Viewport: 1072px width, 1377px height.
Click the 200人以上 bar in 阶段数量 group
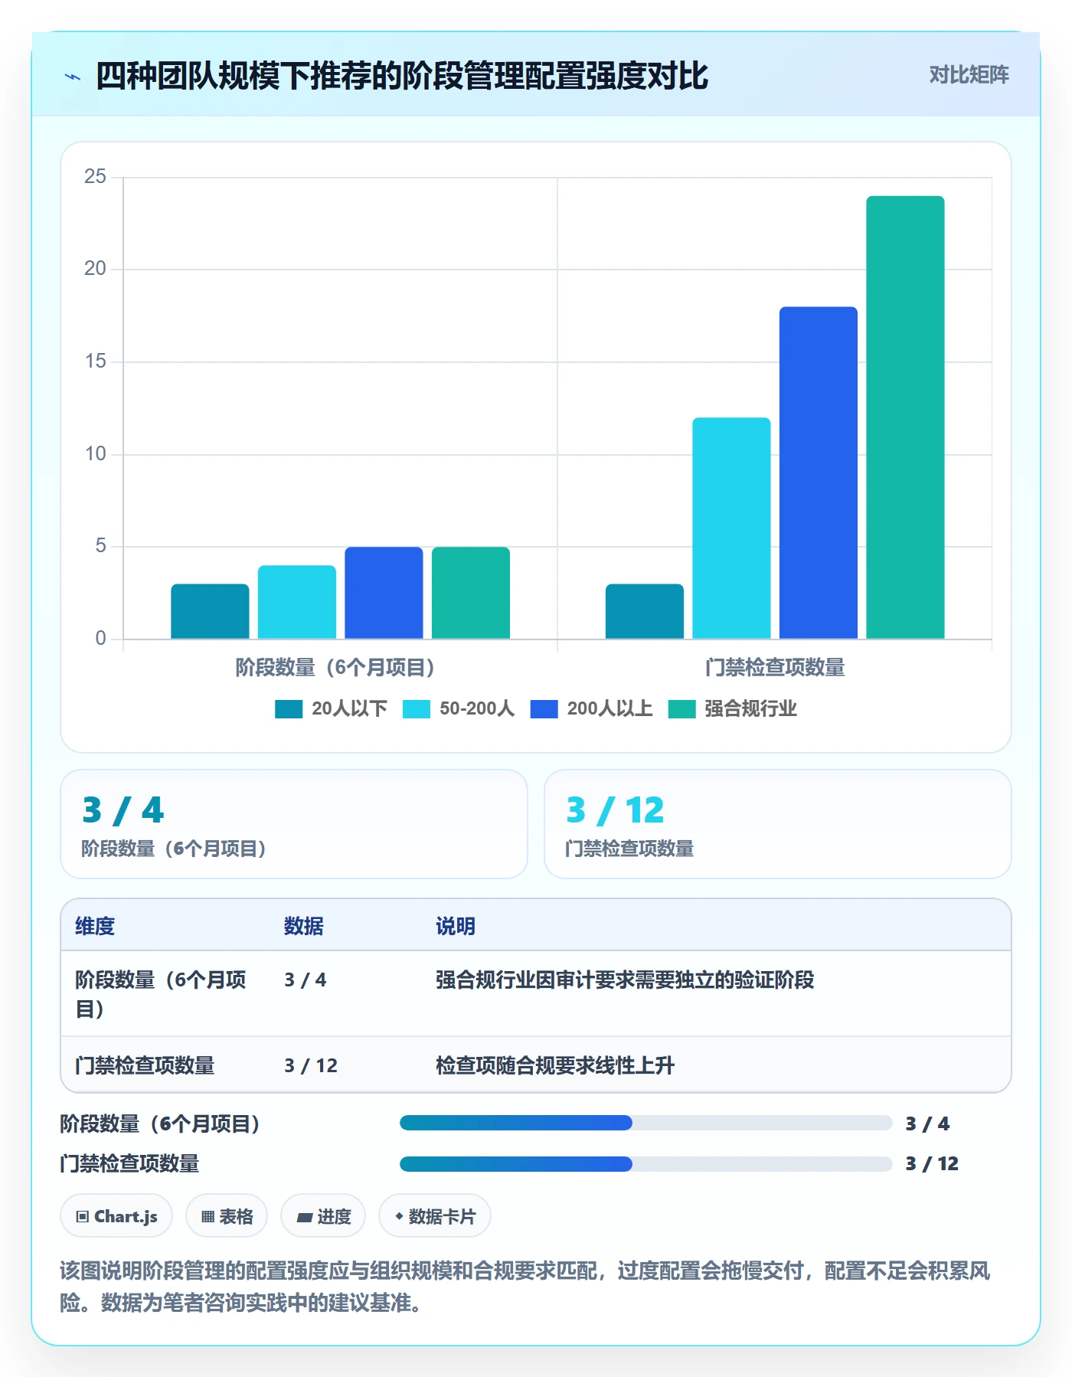click(x=384, y=593)
